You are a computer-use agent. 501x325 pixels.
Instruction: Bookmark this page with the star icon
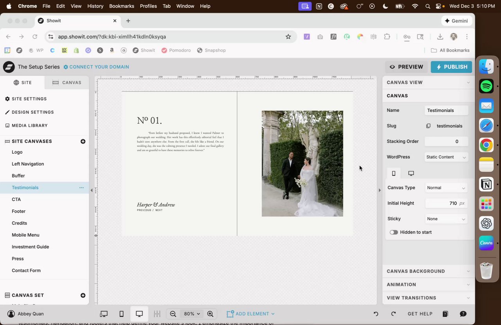288,37
